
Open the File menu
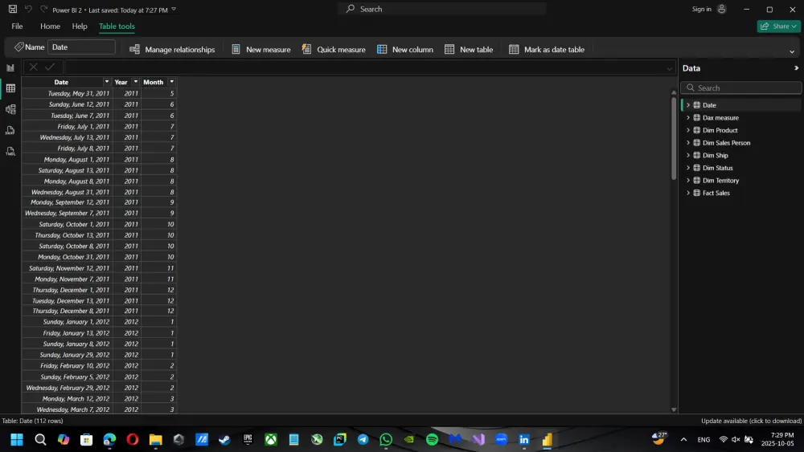point(17,26)
